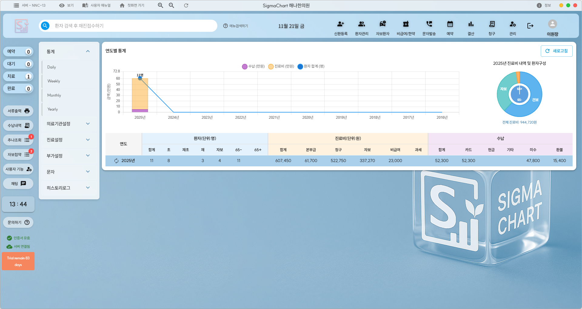Click the 자보환자 car insurance patient icon
Viewport: 582px width, 309px height.
[383, 25]
